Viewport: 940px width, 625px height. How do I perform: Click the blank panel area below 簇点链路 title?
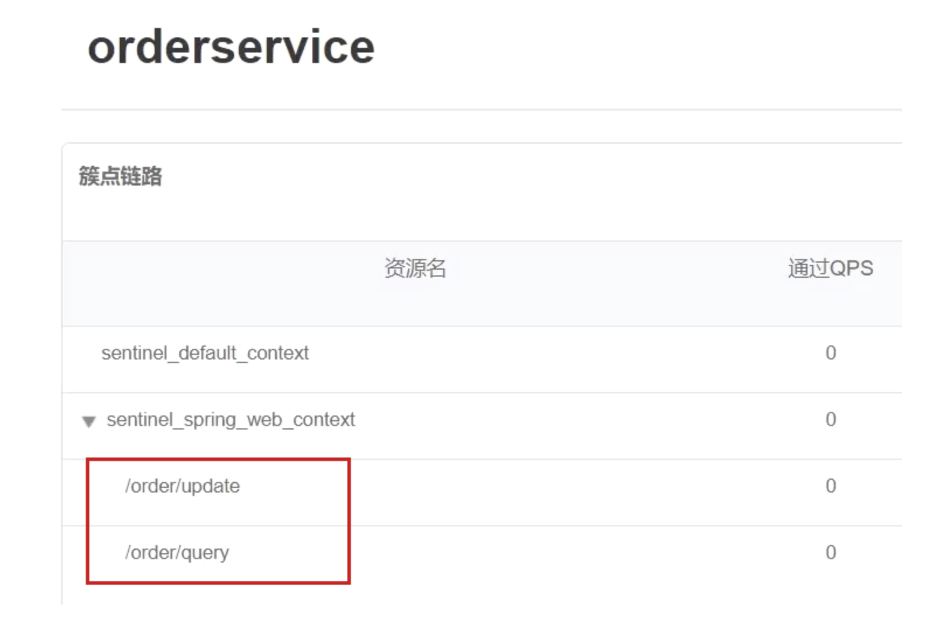[482, 216]
